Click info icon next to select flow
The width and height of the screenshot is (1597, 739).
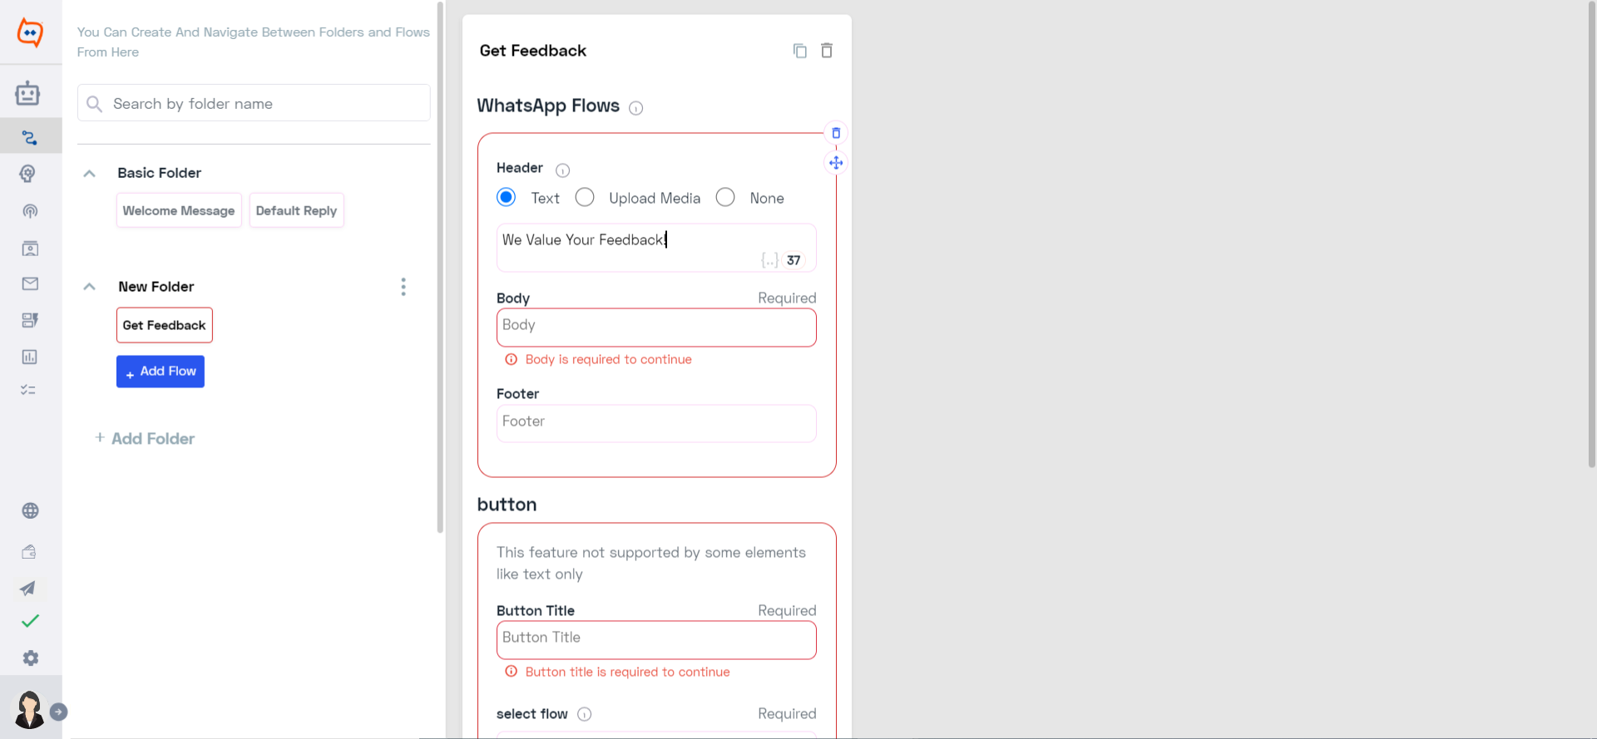tap(585, 714)
